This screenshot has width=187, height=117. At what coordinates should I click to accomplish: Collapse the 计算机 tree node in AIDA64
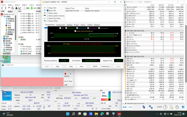click(2, 17)
